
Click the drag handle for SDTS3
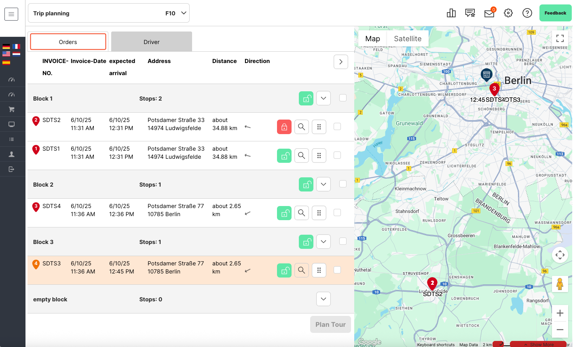coord(319,270)
